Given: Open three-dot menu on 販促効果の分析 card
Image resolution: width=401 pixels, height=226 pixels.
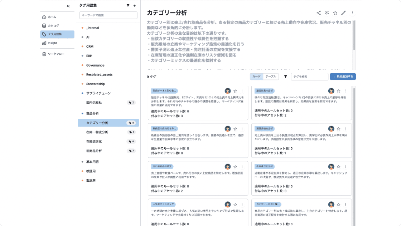Looking at the screenshot, I should pyautogui.click(x=345, y=91).
